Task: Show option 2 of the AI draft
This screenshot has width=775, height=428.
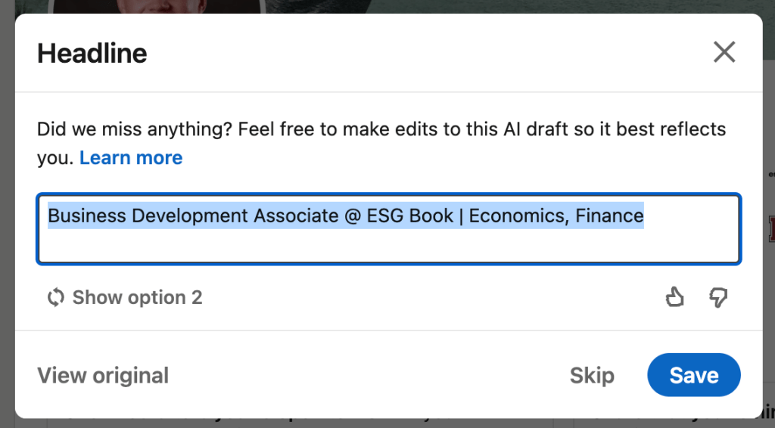Action: (x=137, y=297)
